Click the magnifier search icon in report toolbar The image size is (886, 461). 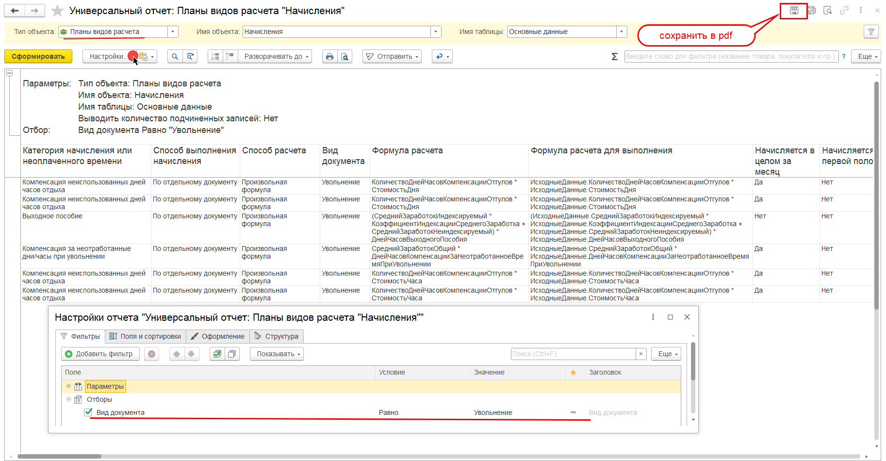(175, 57)
